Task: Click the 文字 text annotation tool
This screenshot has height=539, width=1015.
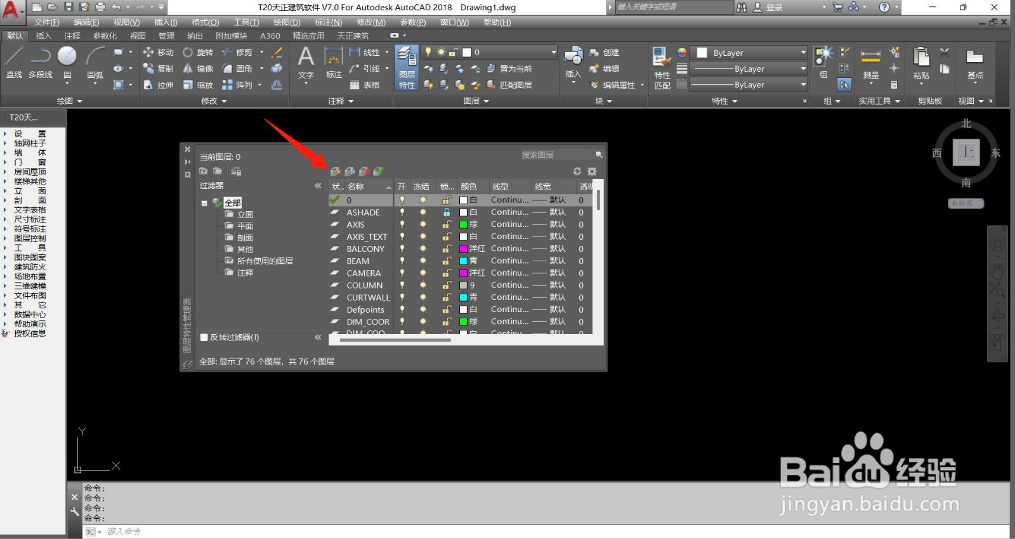Action: tap(306, 63)
